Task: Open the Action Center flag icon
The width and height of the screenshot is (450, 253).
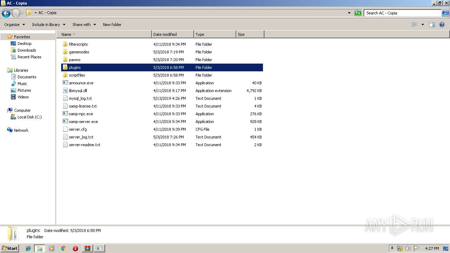Action: point(417,248)
